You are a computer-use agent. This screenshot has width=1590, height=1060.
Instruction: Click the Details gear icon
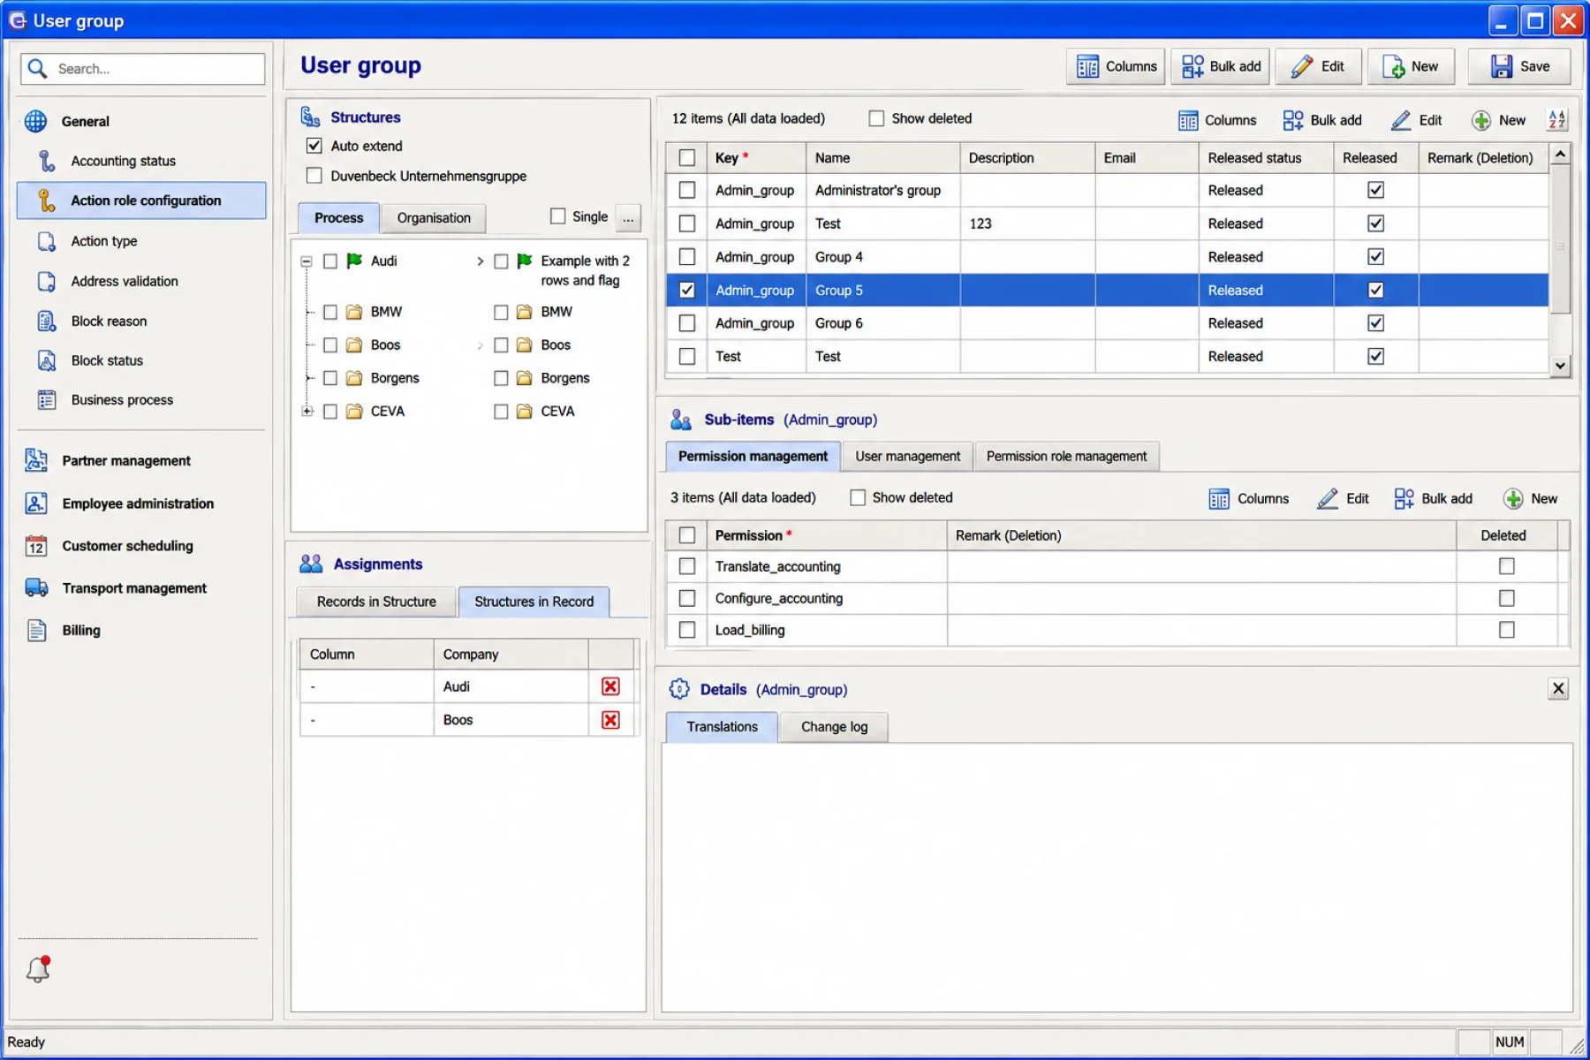[x=679, y=689]
